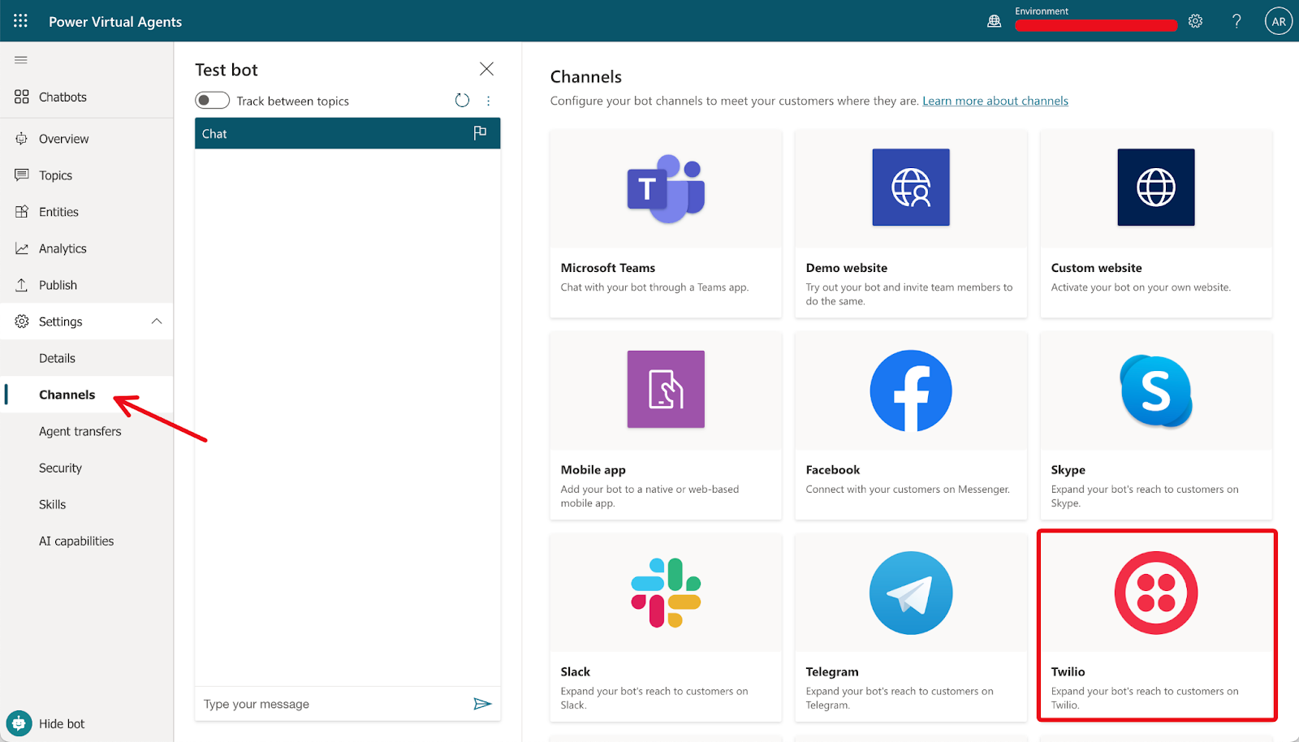Close the Test bot panel

(486, 69)
